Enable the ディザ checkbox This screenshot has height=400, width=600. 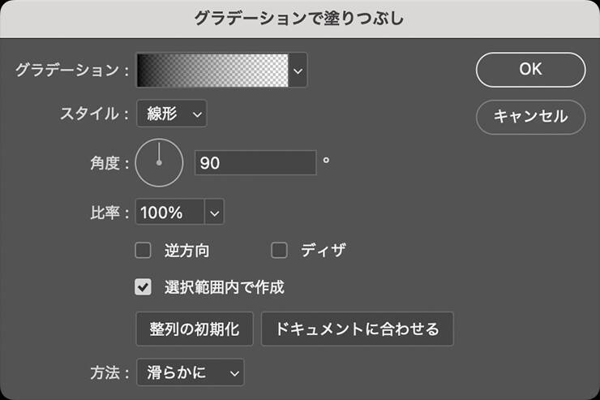(x=279, y=251)
